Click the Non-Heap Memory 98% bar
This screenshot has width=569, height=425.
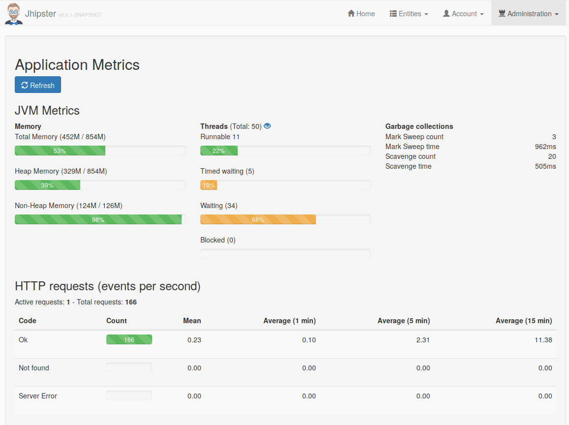click(98, 219)
